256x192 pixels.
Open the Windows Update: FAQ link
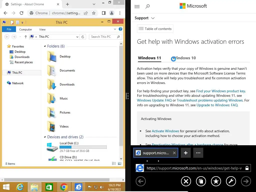[x=154, y=100]
